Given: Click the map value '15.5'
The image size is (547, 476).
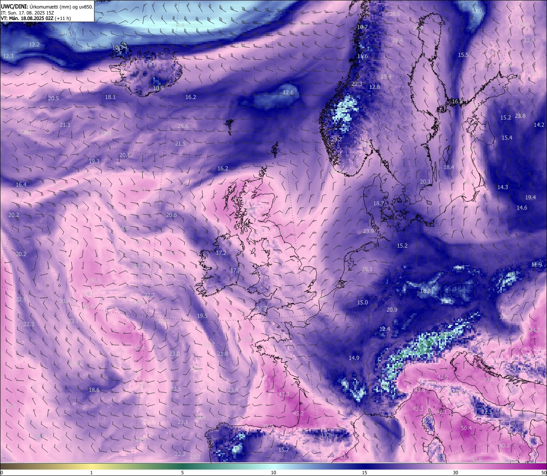Looking at the screenshot, I should click(463, 55).
